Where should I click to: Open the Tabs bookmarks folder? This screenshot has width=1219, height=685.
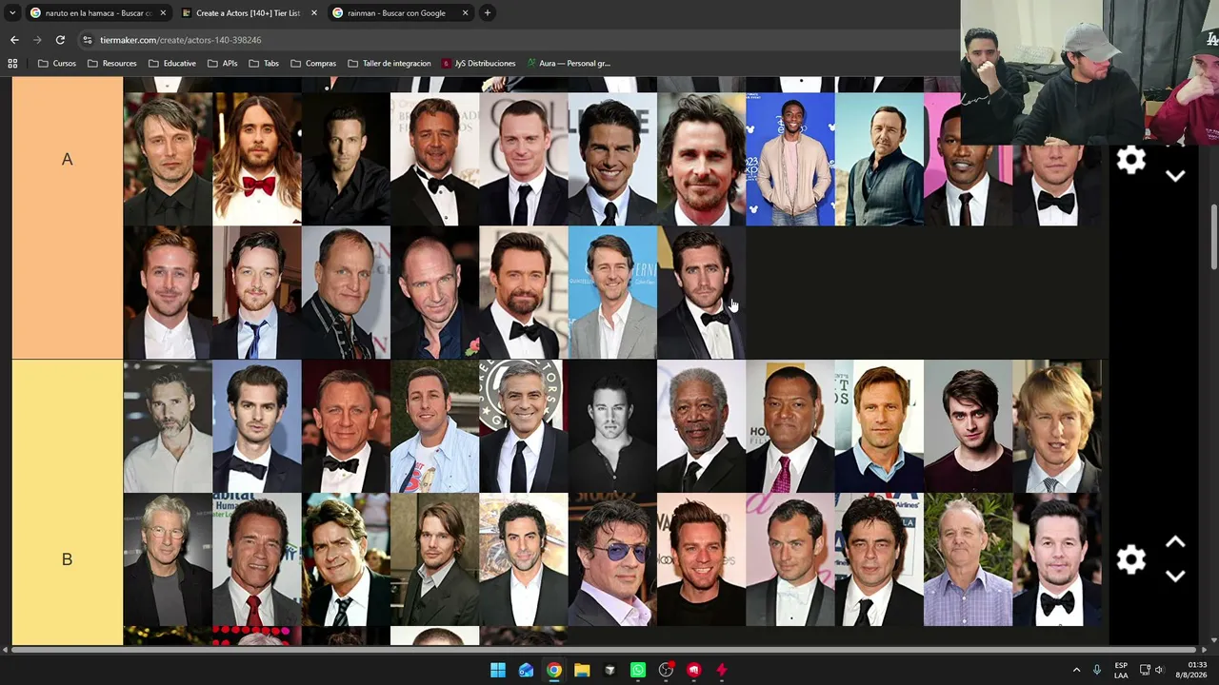[x=264, y=64]
